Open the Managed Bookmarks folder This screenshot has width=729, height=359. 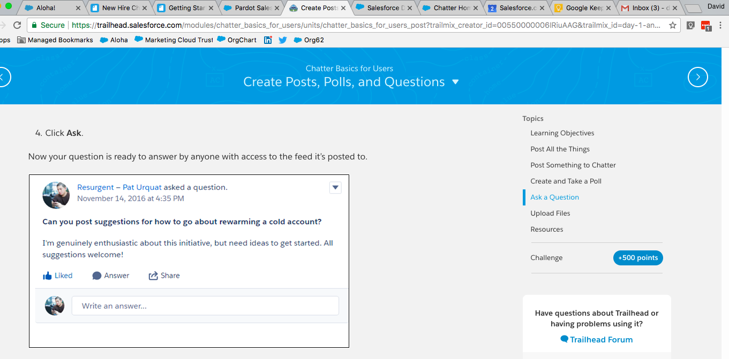55,40
